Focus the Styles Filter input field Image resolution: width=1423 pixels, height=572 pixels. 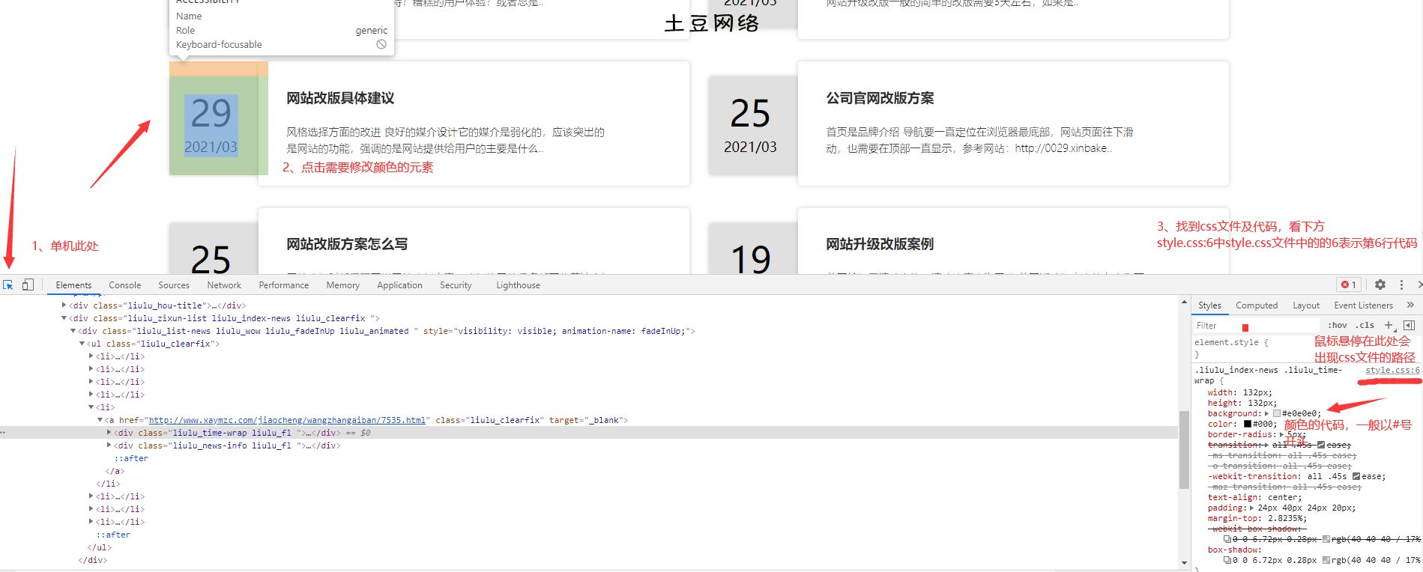(x=1257, y=325)
